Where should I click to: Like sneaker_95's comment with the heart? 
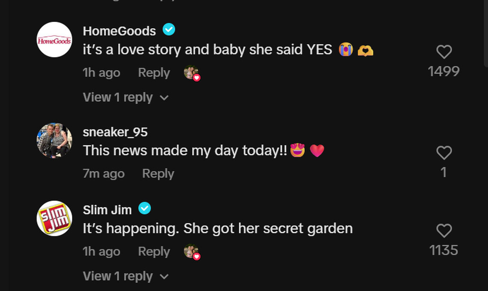444,153
